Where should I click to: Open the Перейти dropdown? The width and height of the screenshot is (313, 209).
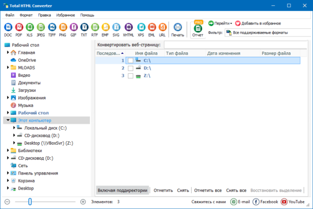pos(220,24)
